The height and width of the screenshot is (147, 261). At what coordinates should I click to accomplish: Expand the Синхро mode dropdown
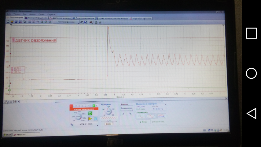[x=127, y=108]
